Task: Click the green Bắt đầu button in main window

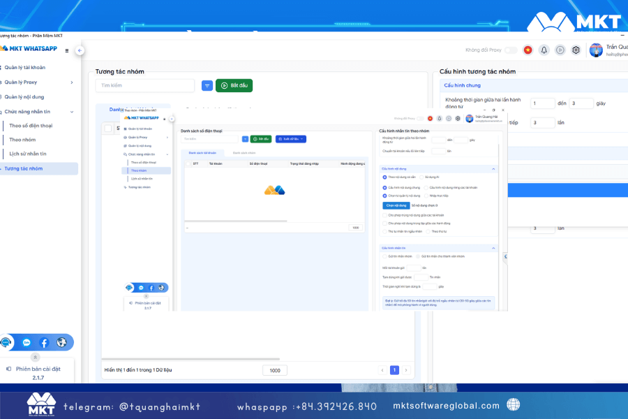Action: [x=234, y=85]
